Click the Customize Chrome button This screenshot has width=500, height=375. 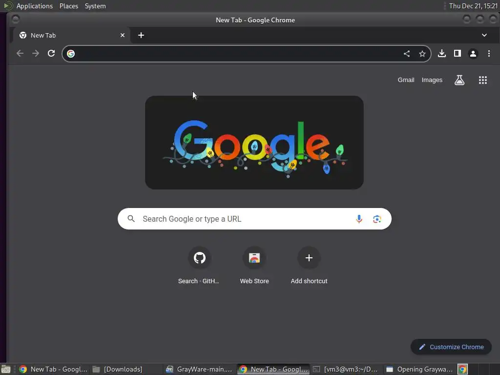pos(451,347)
